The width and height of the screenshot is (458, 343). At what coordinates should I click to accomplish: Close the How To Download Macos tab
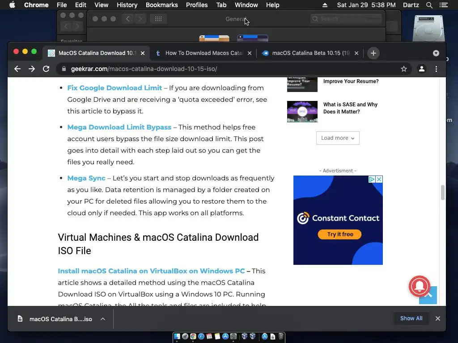(x=250, y=53)
